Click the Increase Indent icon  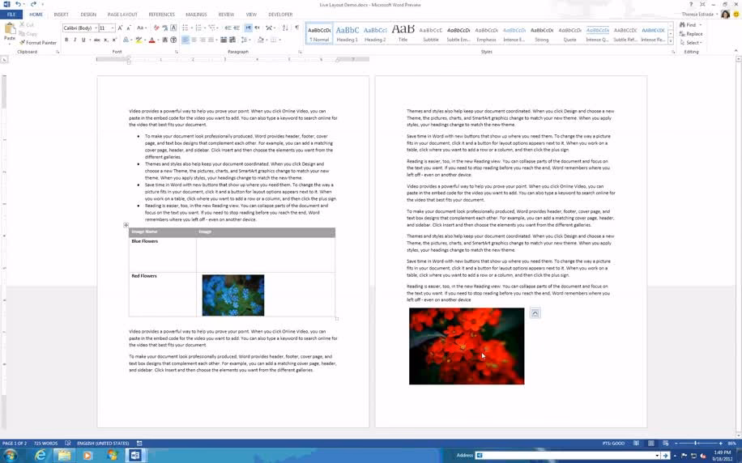(237, 28)
